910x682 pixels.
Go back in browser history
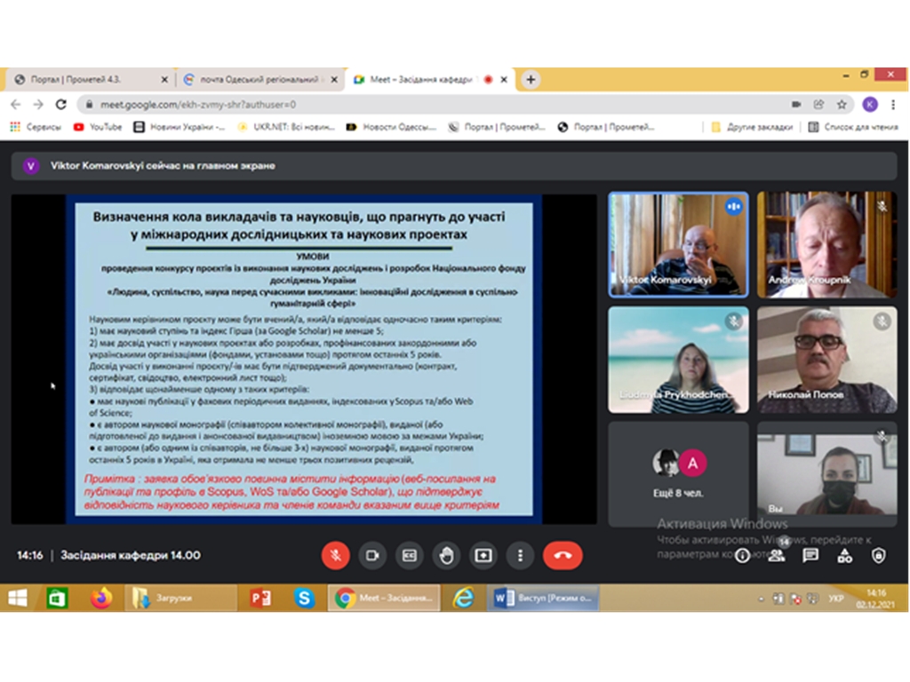[16, 105]
